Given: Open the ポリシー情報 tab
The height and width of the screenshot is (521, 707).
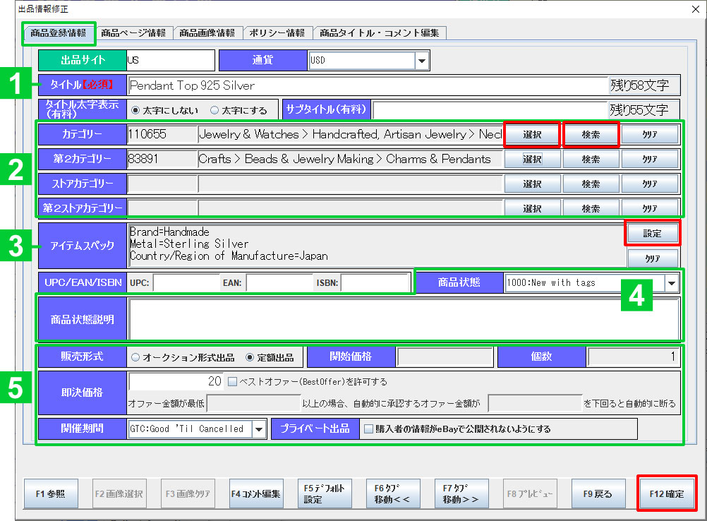Looking at the screenshot, I should click(x=277, y=32).
